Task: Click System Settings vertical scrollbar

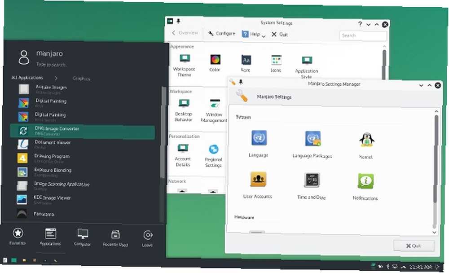Action: coord(384,65)
